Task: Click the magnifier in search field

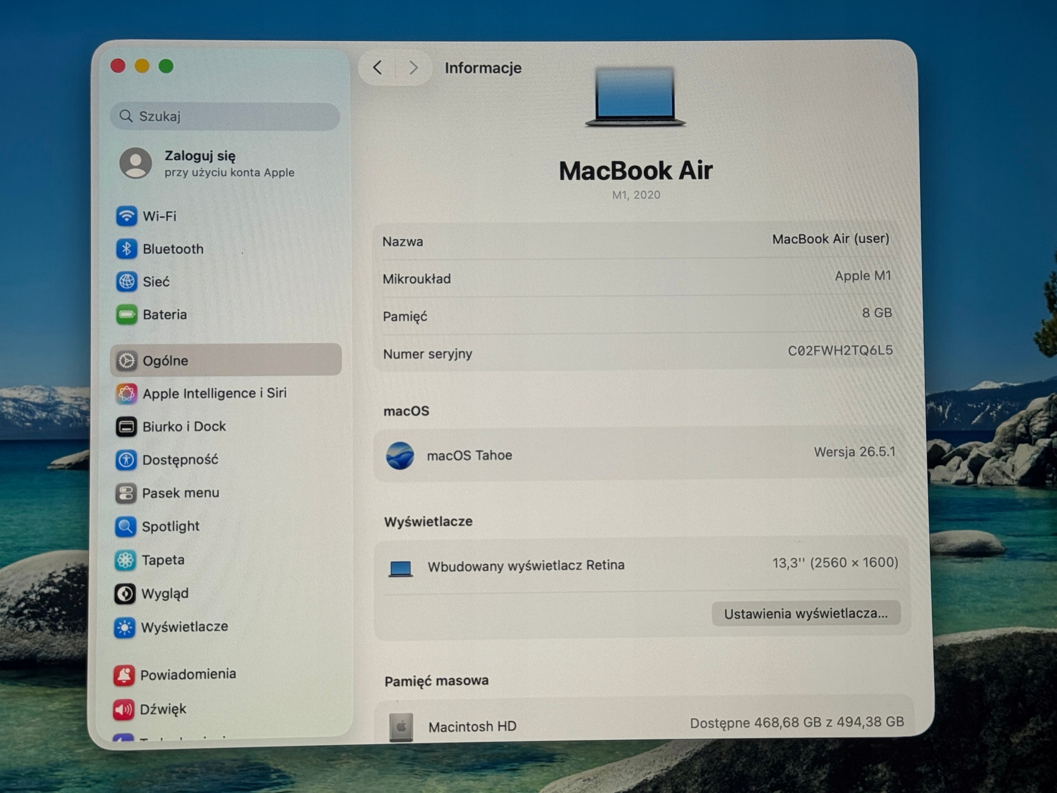Action: click(126, 116)
